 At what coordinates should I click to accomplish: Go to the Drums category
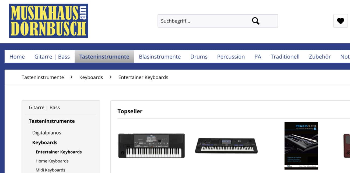pos(199,57)
